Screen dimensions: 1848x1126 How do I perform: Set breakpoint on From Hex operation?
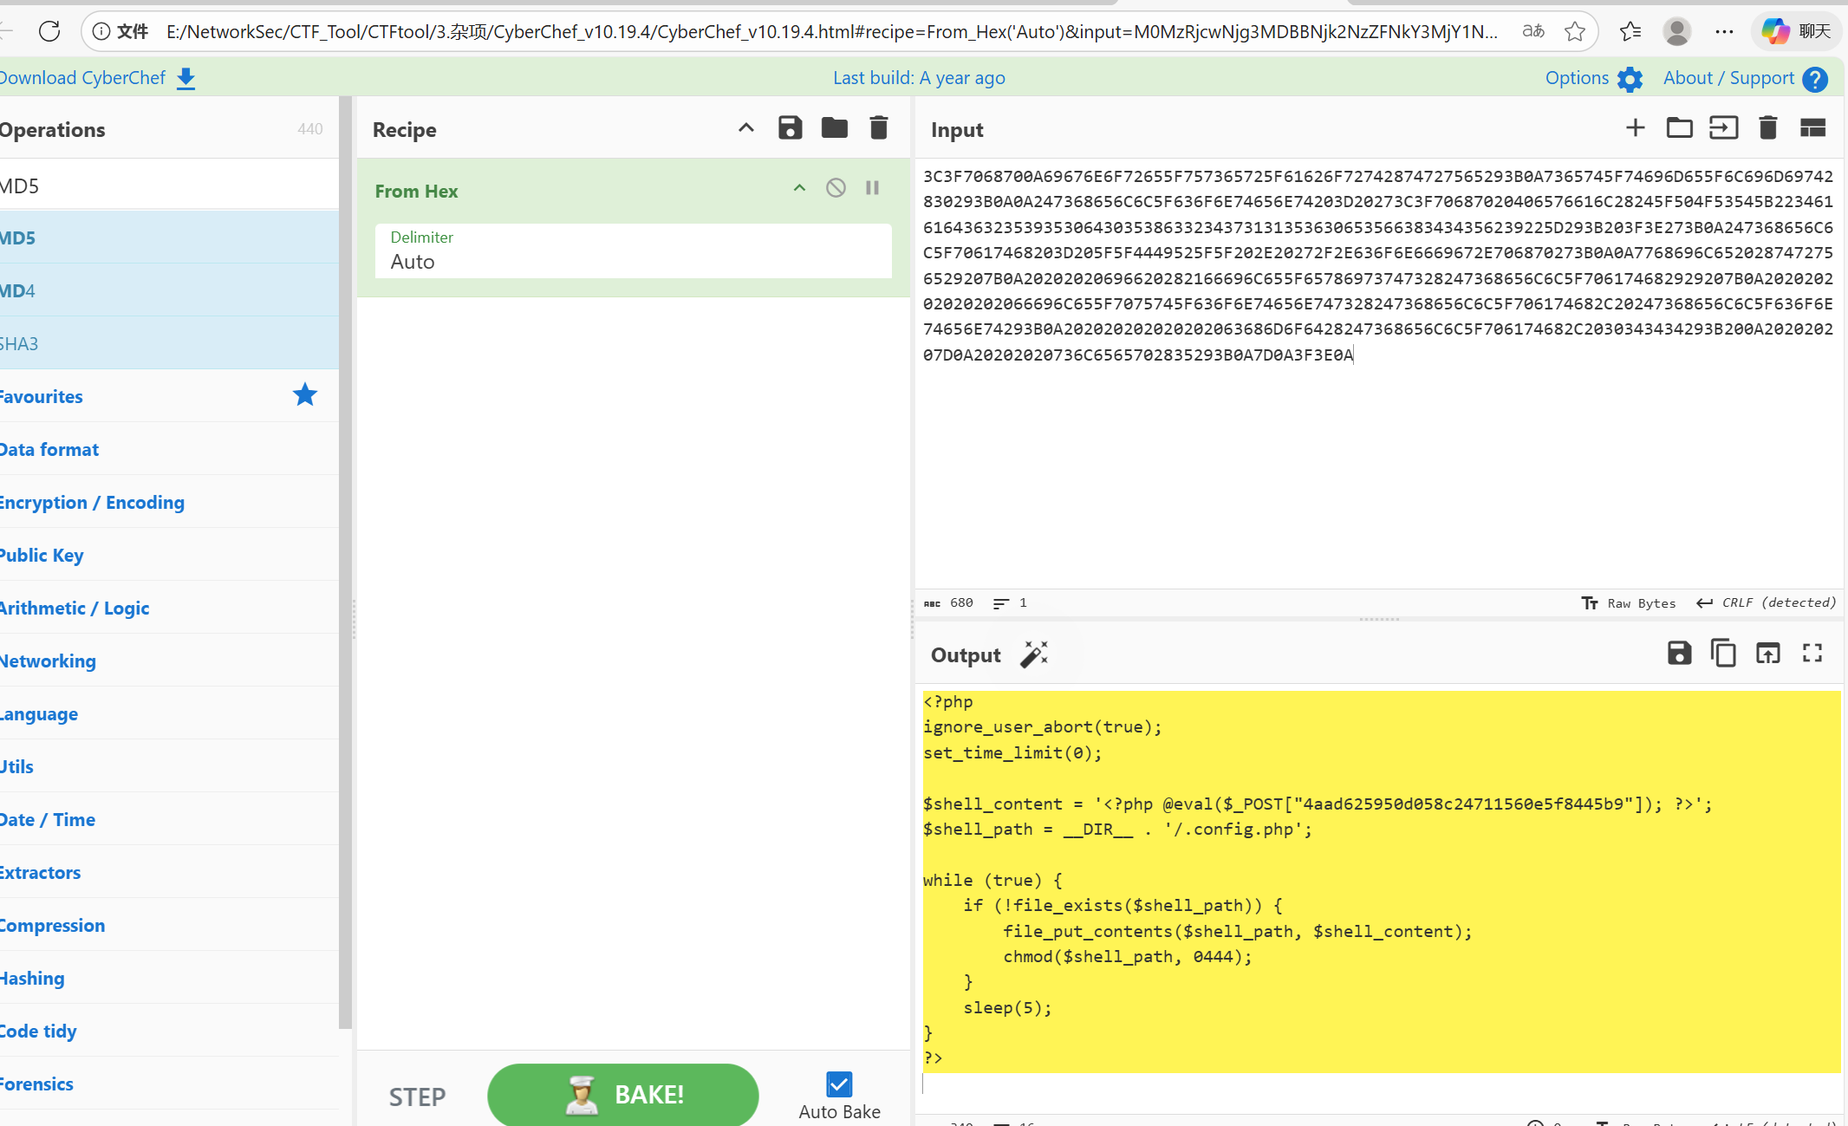pos(872,188)
